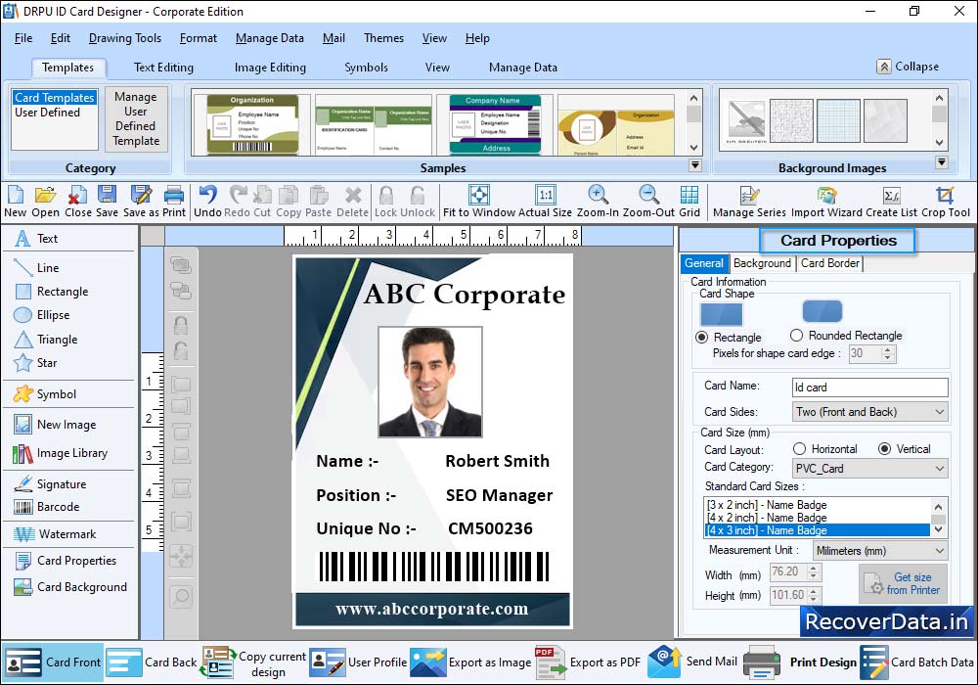Screen dimensions: 978x685
Task: Insert a Watermark
Action: tap(55, 534)
